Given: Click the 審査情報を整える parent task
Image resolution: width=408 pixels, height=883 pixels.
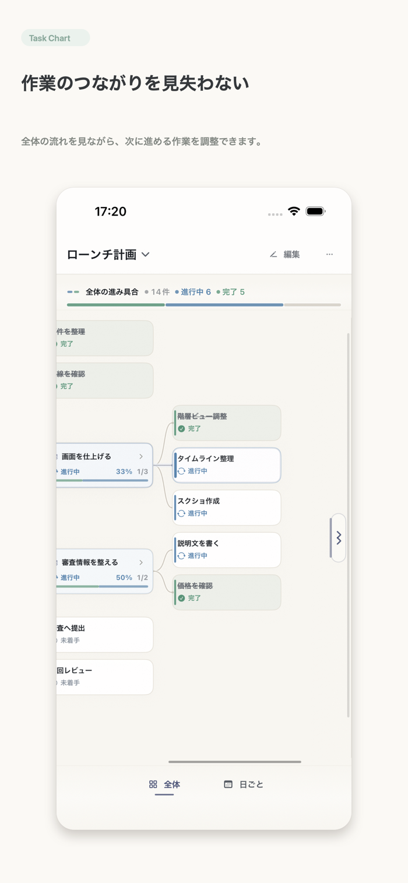Looking at the screenshot, I should [x=105, y=571].
